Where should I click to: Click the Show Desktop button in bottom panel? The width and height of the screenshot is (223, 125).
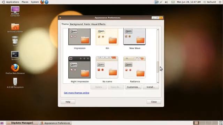coord(2,123)
